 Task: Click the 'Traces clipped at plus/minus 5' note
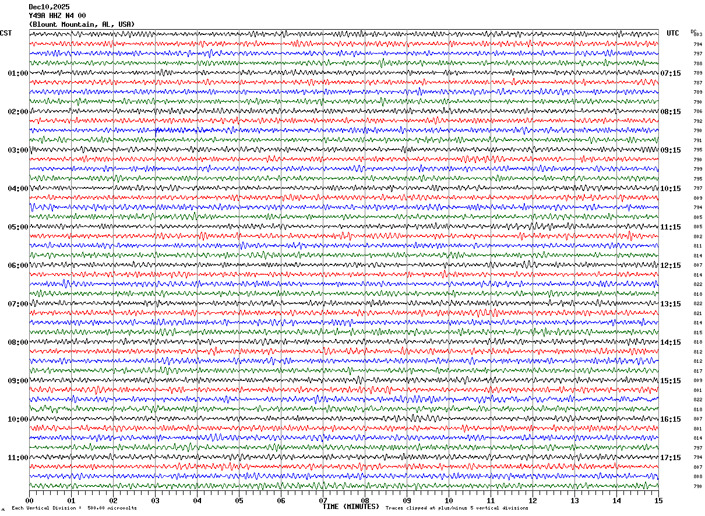(457, 508)
